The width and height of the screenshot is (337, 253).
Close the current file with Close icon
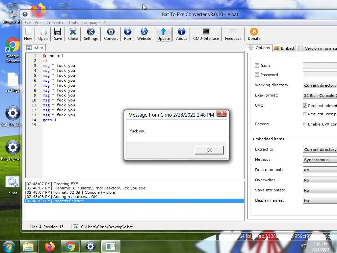[73, 34]
